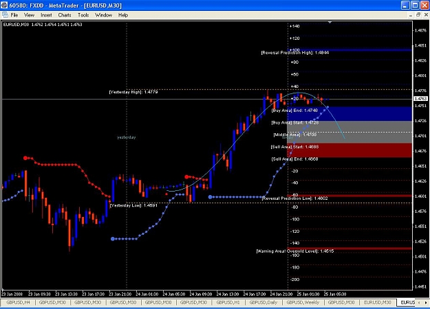The image size is (430, 309).
Task: Click the chart shift triangle marker at top
Action: point(330,22)
